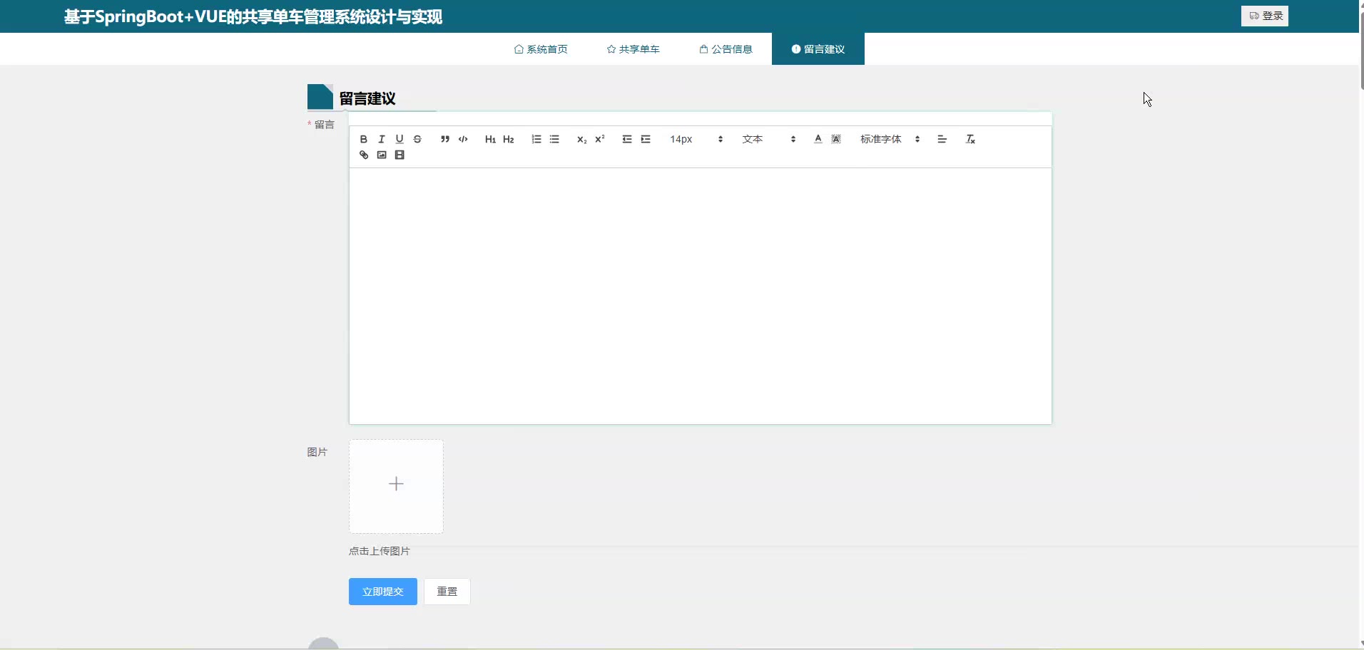This screenshot has height=650, width=1364.
Task: Insert a code block
Action: click(463, 139)
